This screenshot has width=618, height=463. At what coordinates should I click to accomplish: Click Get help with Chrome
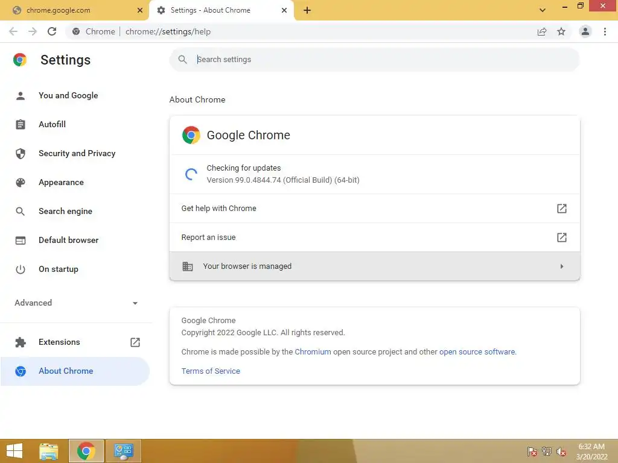pyautogui.click(x=374, y=208)
